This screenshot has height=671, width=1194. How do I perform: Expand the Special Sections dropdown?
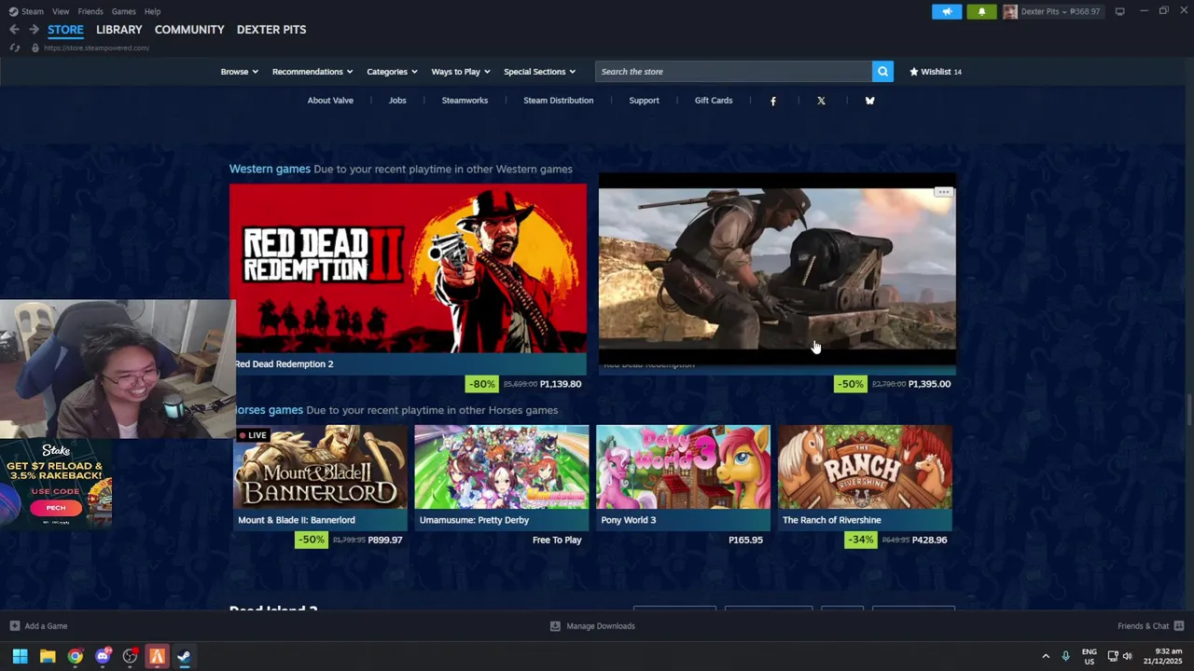click(x=539, y=72)
